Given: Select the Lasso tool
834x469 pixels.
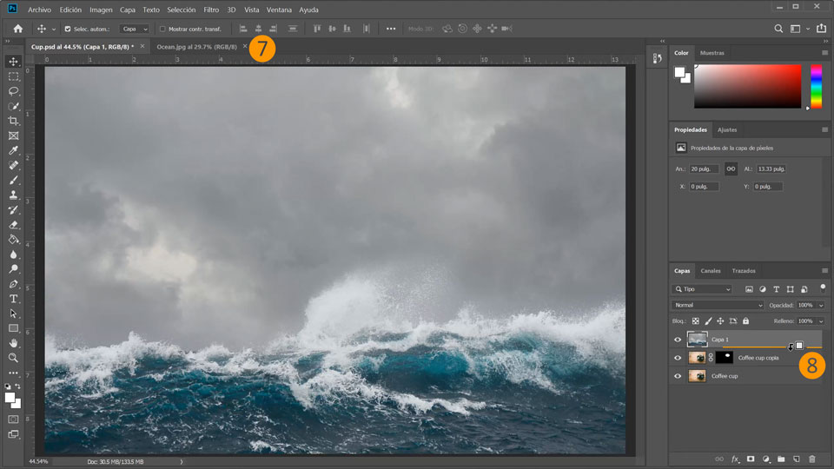Looking at the screenshot, I should tap(13, 91).
